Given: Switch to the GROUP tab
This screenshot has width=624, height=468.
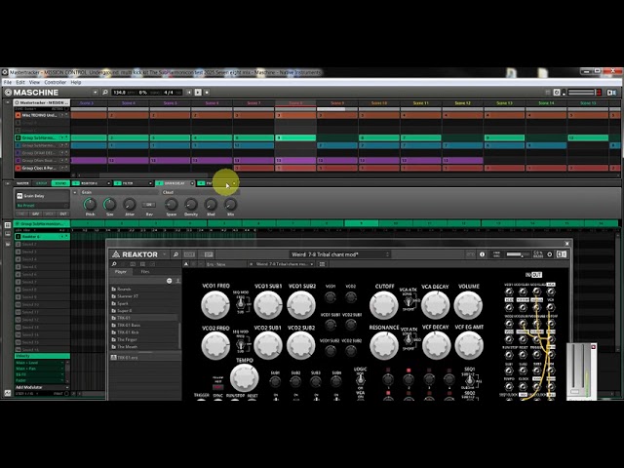Looking at the screenshot, I should (x=41, y=183).
